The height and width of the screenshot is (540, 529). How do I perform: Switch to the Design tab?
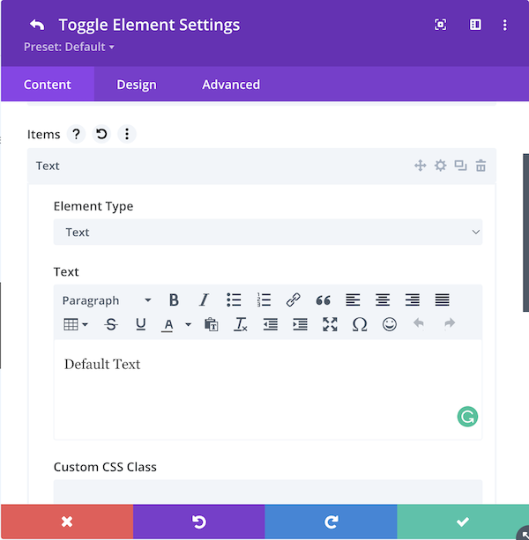137,85
